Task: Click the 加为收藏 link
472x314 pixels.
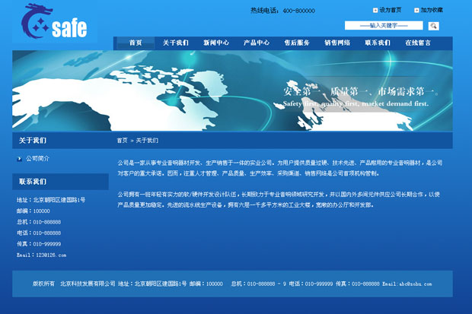Action: [x=432, y=11]
